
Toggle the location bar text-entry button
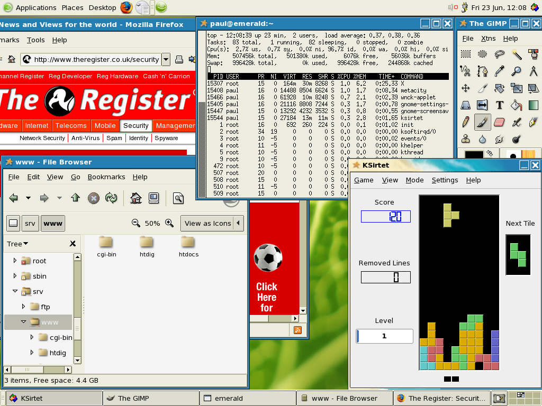(13, 223)
